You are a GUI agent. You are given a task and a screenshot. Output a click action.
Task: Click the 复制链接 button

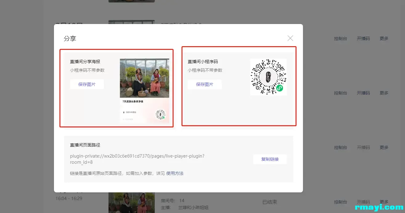[270, 159]
